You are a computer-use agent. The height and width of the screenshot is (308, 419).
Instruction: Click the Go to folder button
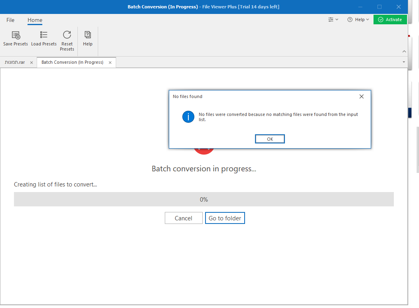(x=225, y=218)
